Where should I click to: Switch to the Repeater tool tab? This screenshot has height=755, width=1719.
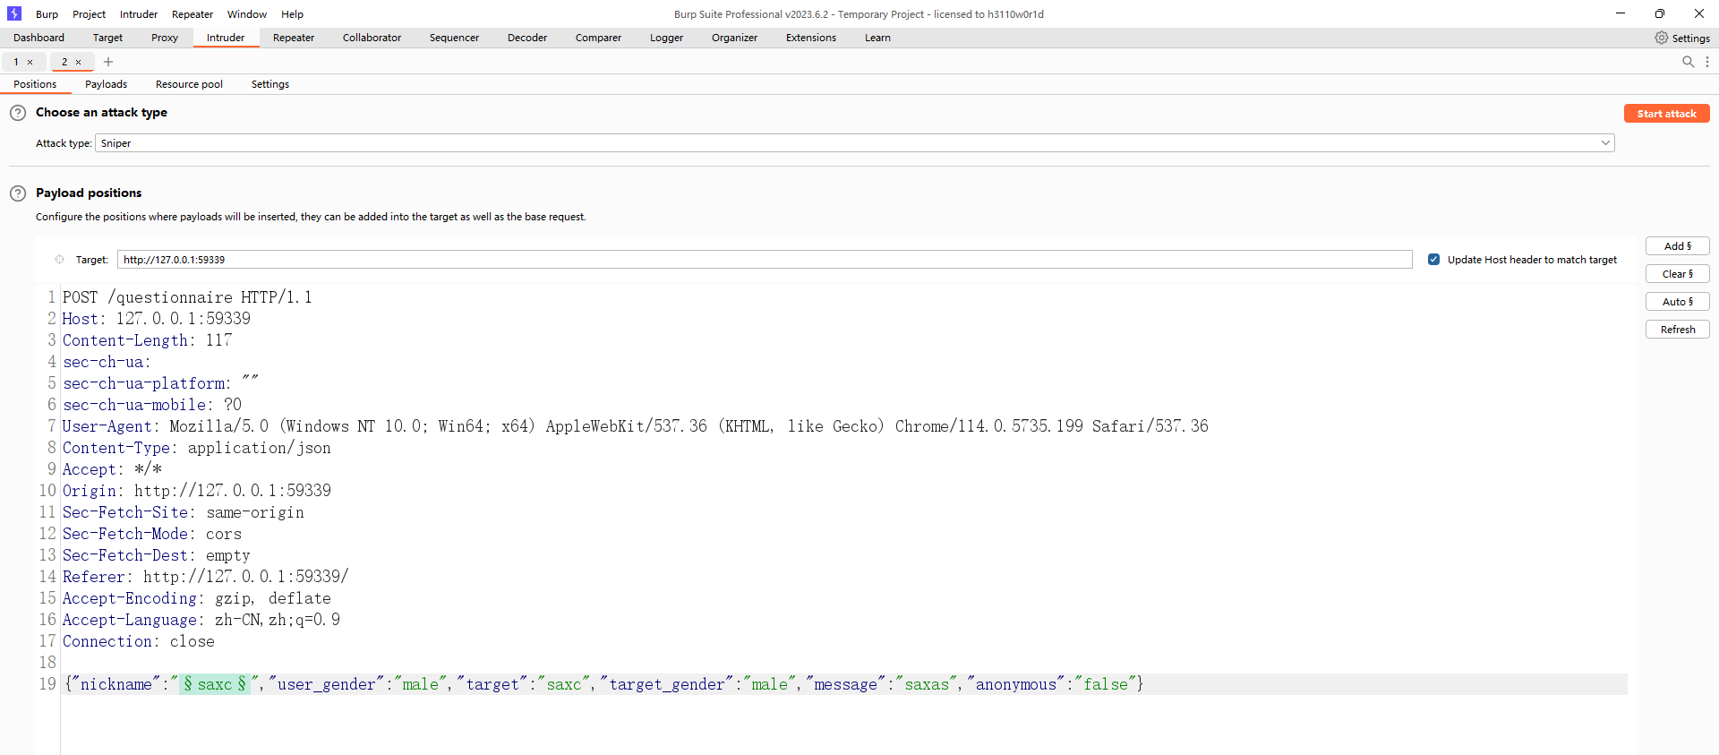pyautogui.click(x=294, y=38)
